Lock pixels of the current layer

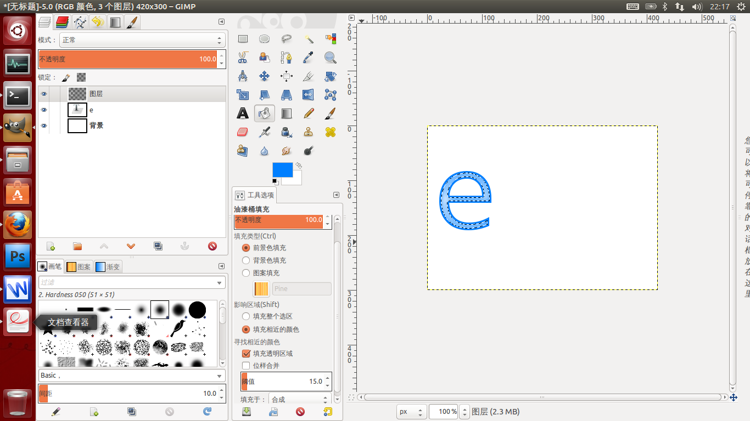click(x=65, y=77)
